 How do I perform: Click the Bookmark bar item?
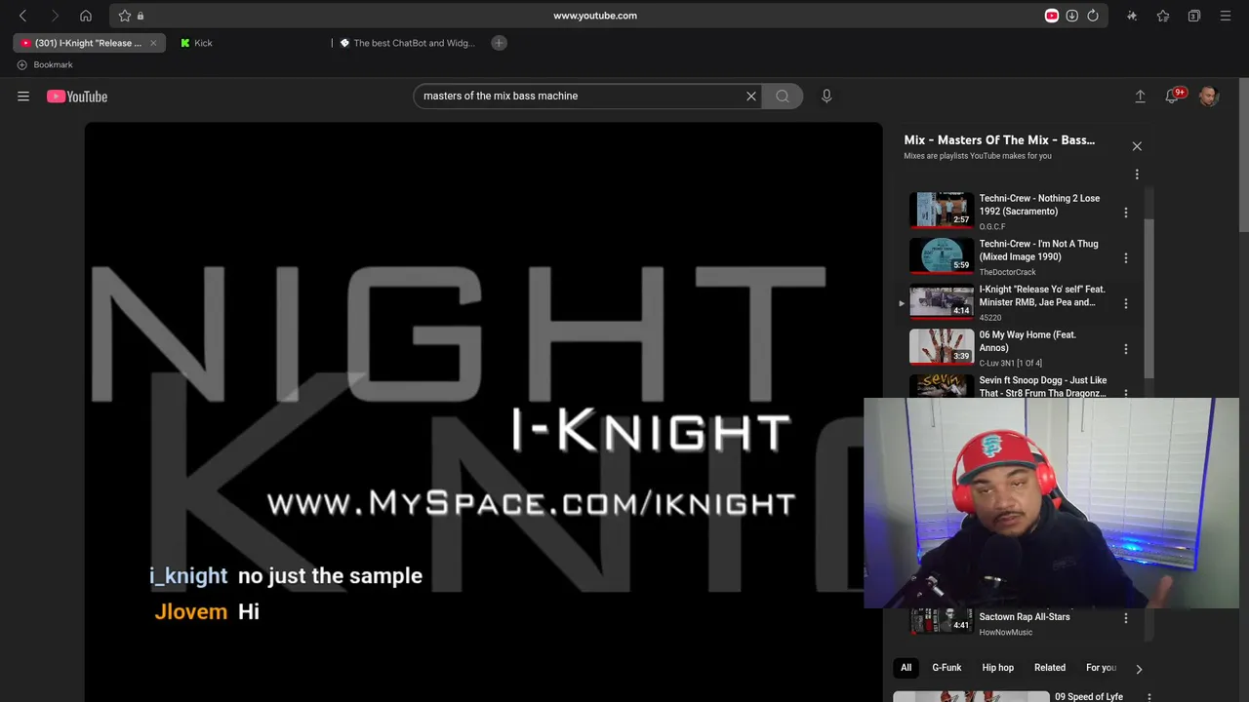(x=45, y=64)
